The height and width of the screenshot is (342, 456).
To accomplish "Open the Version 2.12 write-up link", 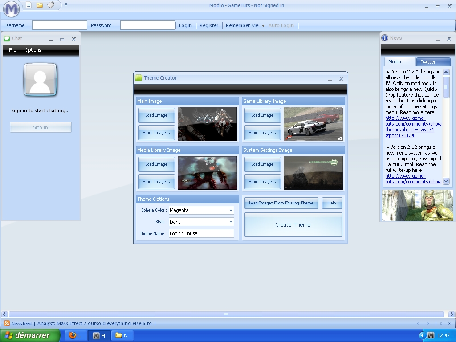I will pyautogui.click(x=413, y=179).
